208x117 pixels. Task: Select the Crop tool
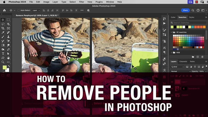click(3, 28)
